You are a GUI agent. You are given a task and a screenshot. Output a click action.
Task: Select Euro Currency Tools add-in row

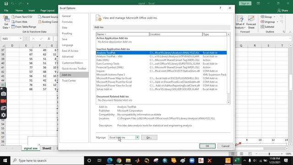click(x=162, y=64)
